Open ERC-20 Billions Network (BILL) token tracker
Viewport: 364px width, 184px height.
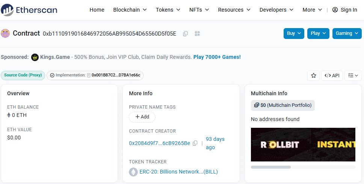[178, 172]
